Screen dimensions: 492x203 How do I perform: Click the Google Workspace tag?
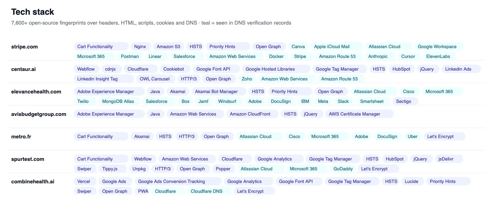(439, 47)
